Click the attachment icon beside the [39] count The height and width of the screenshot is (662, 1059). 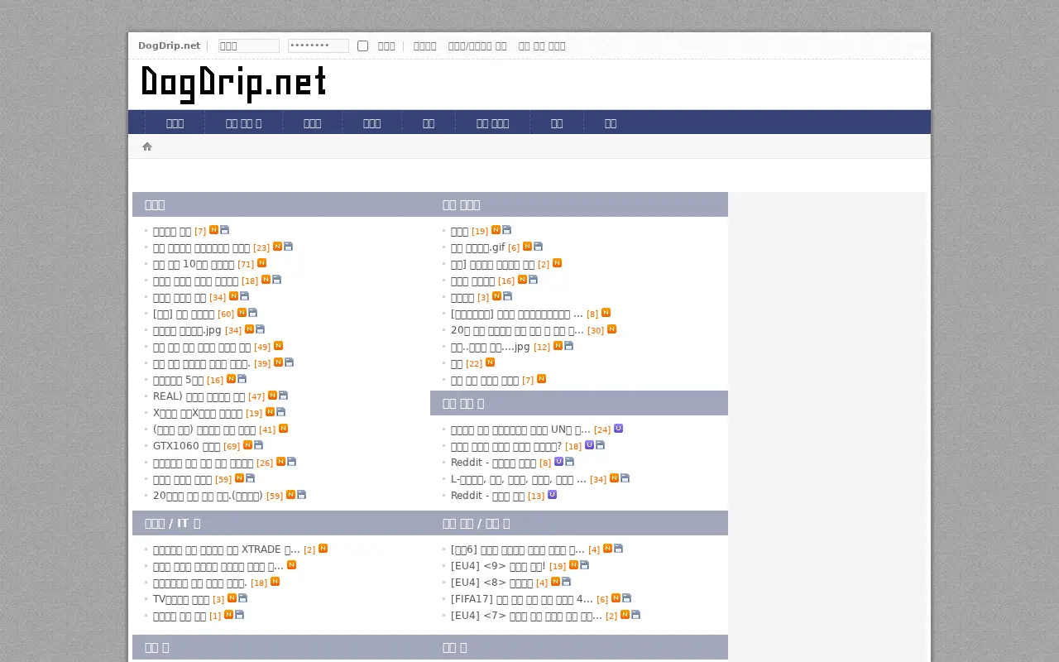click(x=289, y=362)
